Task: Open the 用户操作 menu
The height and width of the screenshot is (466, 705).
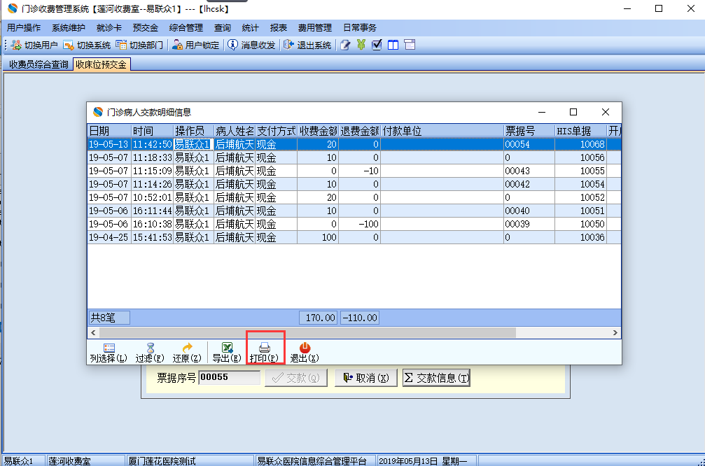Action: click(23, 28)
